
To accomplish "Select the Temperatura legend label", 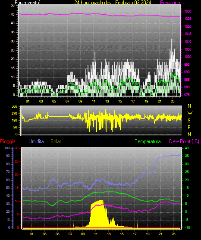I will coord(148,141).
